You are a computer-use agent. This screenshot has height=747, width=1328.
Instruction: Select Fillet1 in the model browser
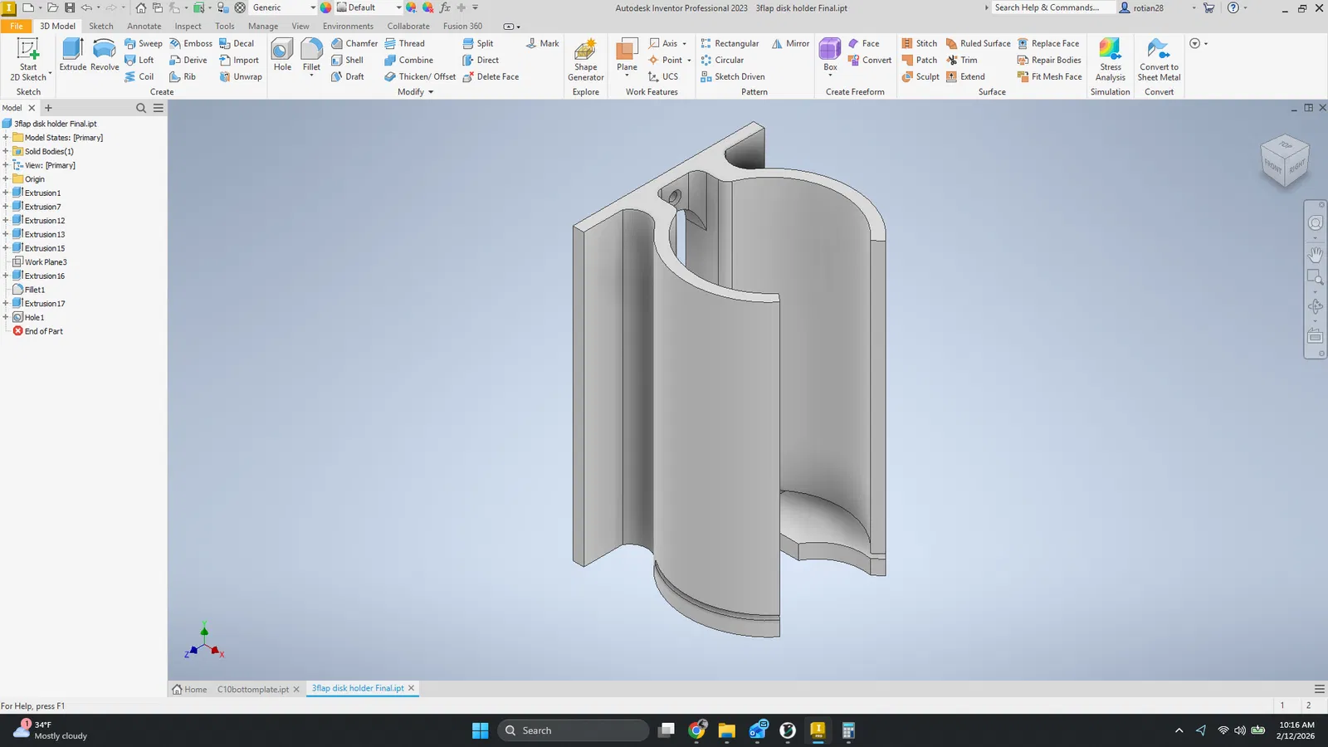[x=35, y=290]
